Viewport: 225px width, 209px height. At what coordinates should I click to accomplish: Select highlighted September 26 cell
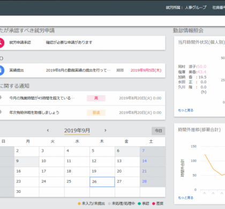[102, 182]
